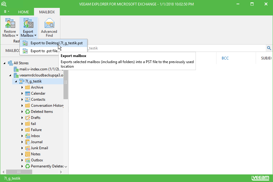Click the Deleted Items recycle icon
This screenshot has height=182, width=273.
click(28, 112)
